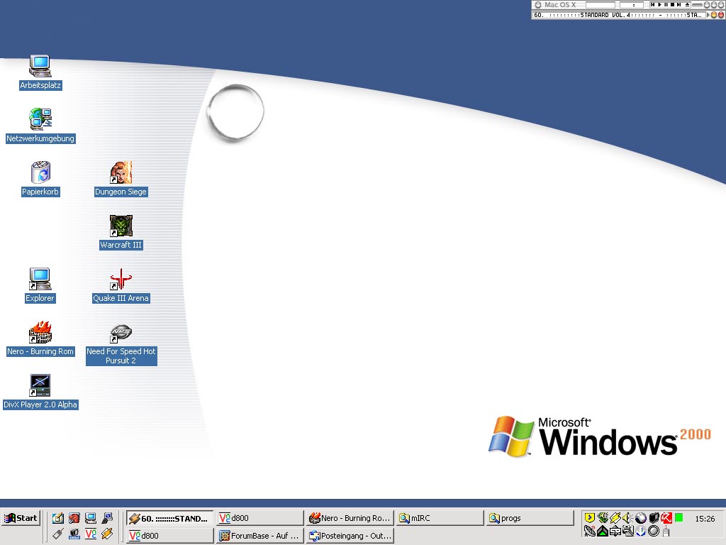Viewport: 726px width, 545px height.
Task: Click the walkie-talkie quick launch icon
Action: coord(58,534)
